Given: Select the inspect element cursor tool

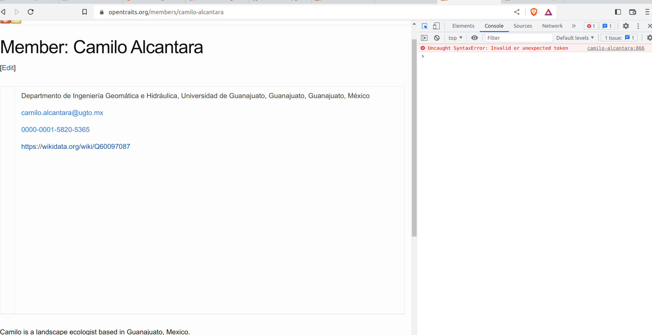Looking at the screenshot, I should (x=425, y=26).
